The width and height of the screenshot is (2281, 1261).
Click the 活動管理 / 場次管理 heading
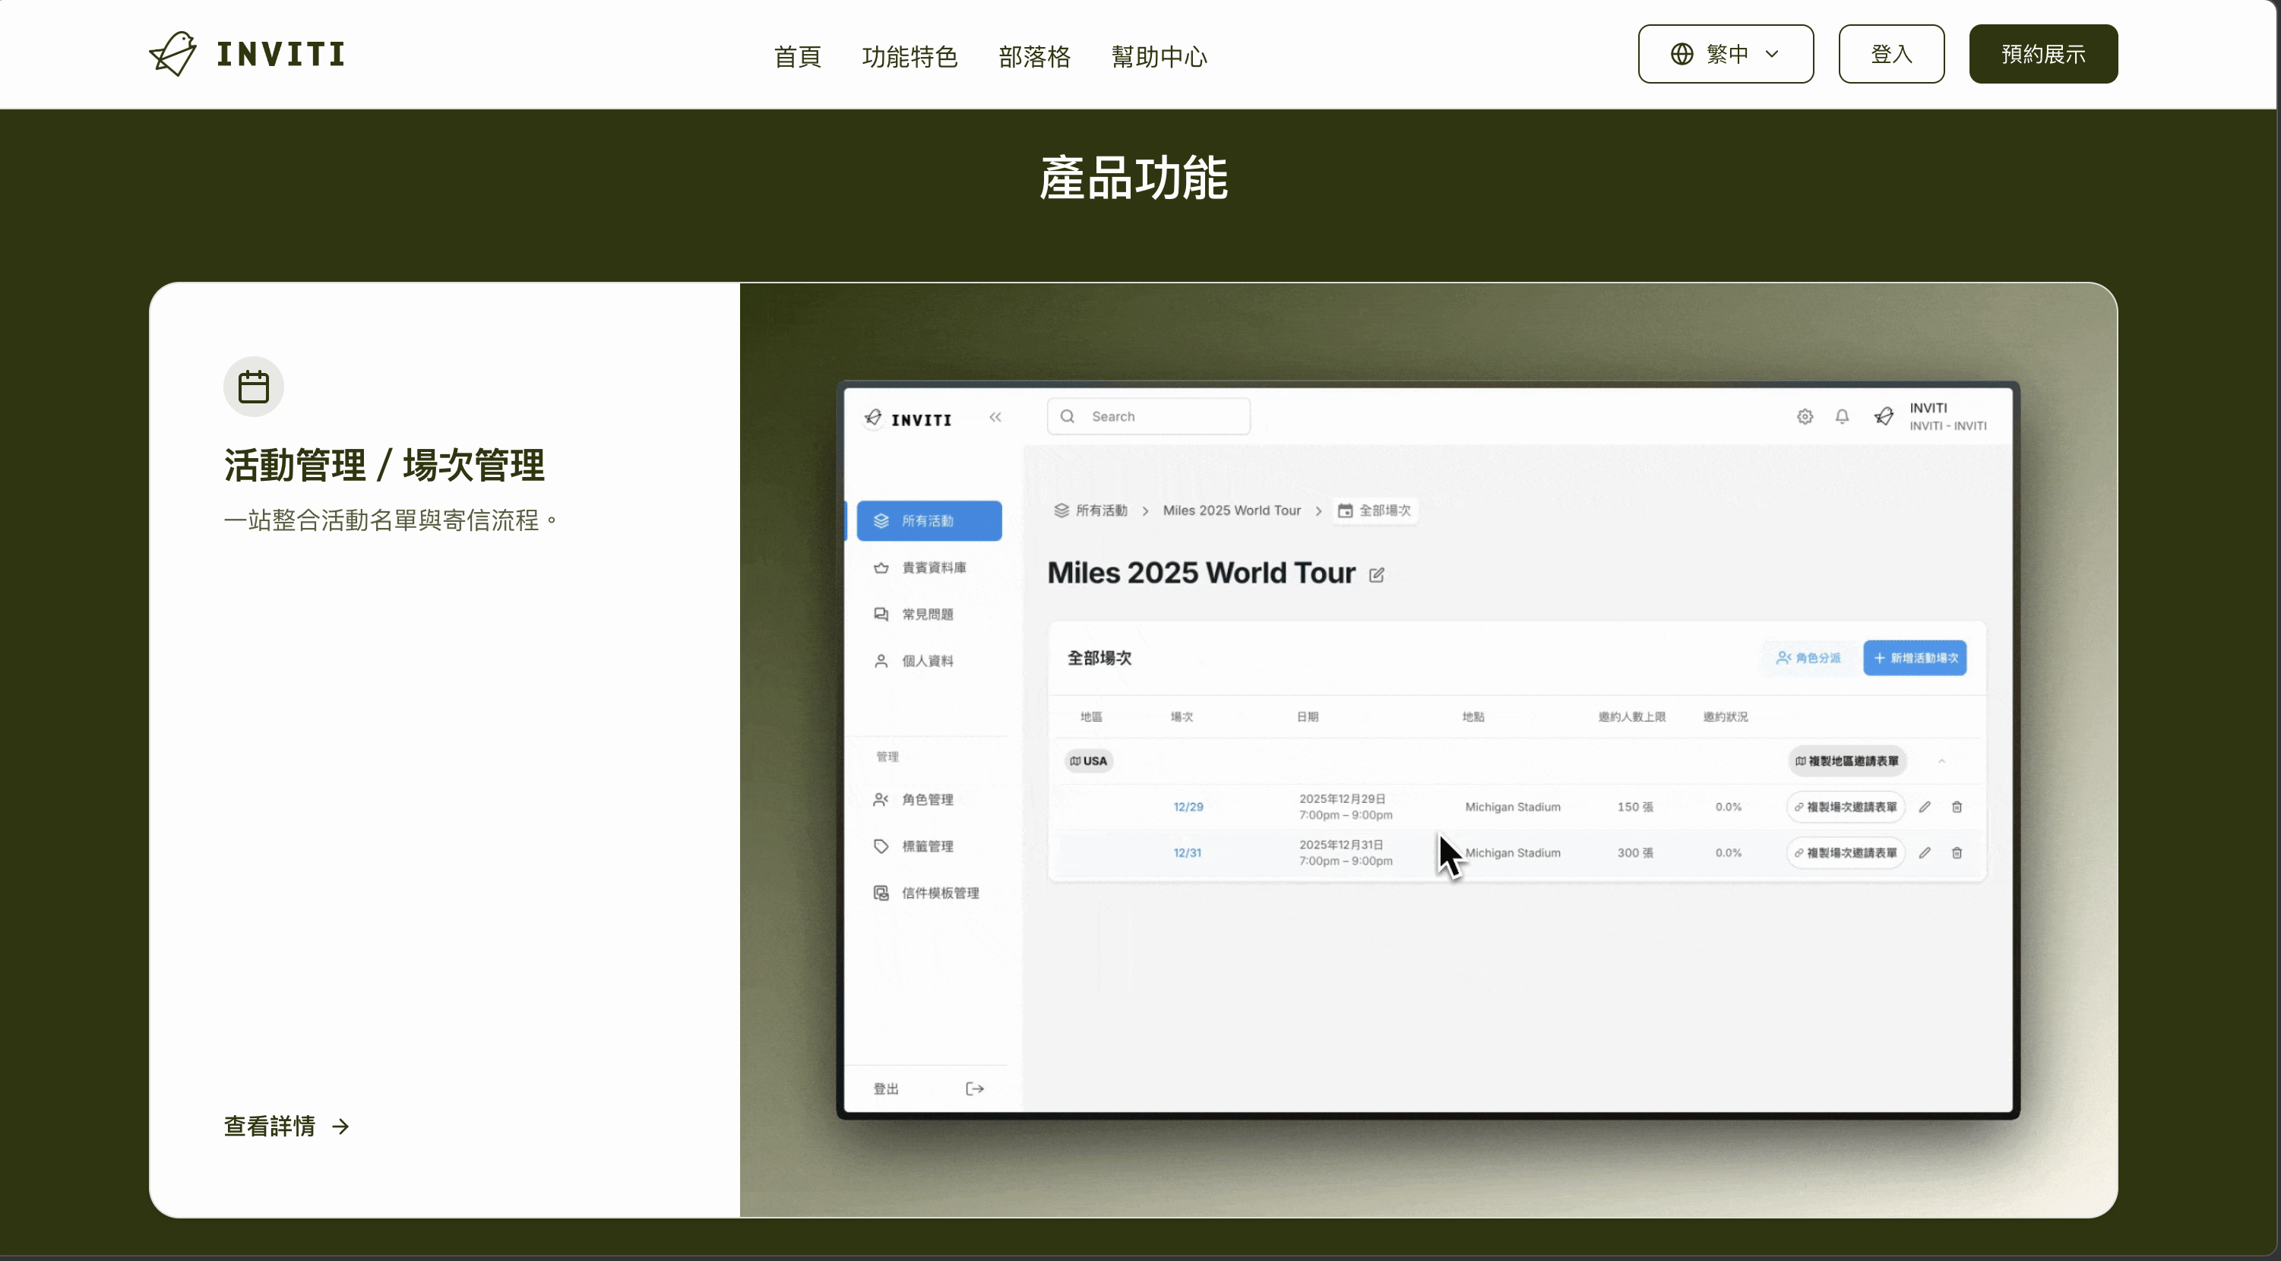click(384, 465)
